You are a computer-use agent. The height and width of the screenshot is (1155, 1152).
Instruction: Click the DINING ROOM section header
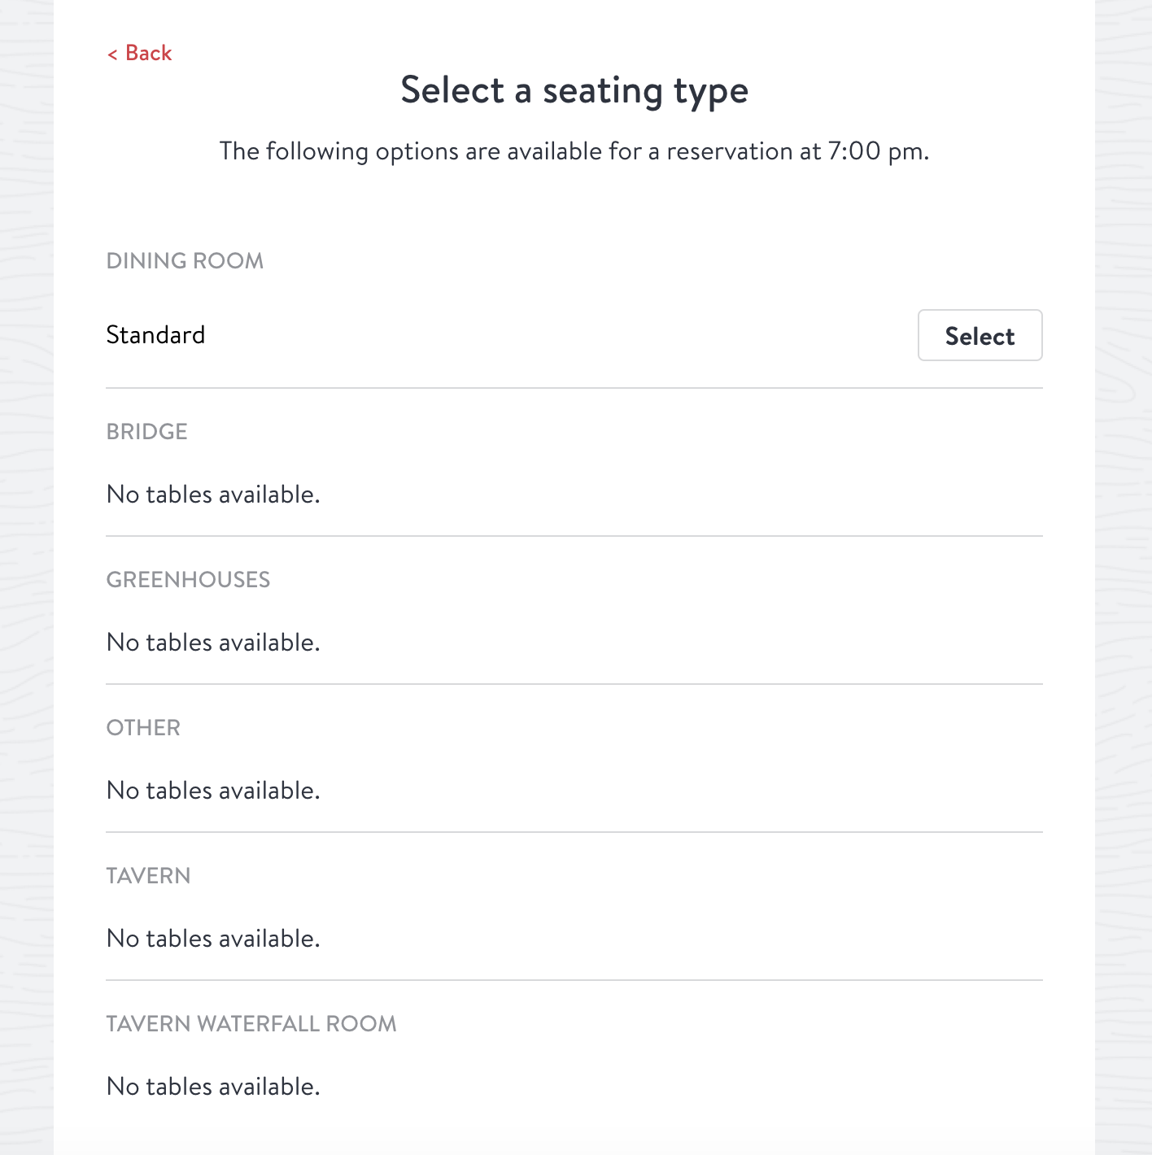[x=185, y=261]
